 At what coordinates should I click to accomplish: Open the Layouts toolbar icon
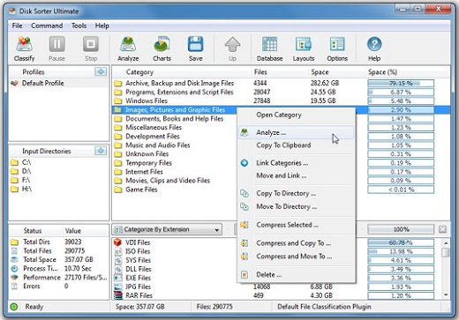tap(304, 48)
